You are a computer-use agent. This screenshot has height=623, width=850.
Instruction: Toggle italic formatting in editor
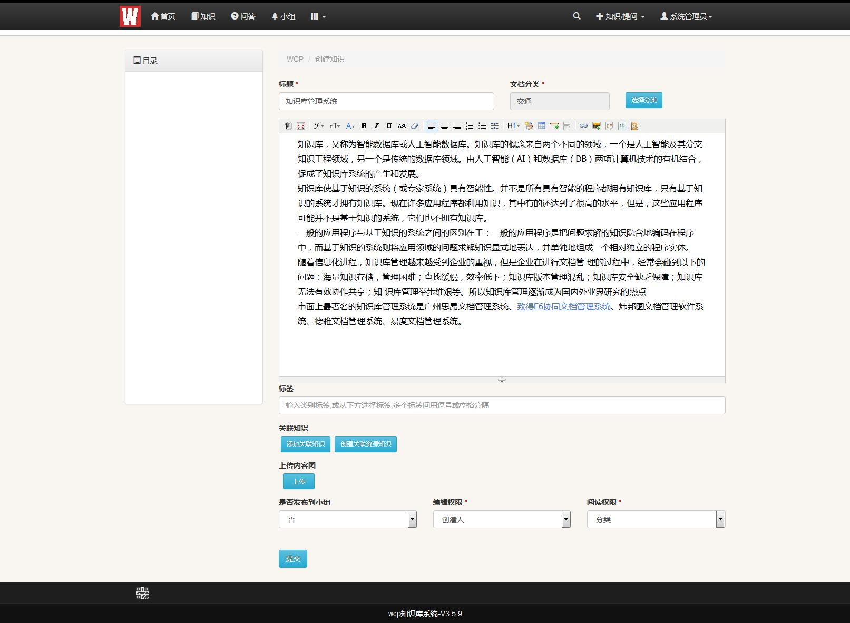pos(376,126)
